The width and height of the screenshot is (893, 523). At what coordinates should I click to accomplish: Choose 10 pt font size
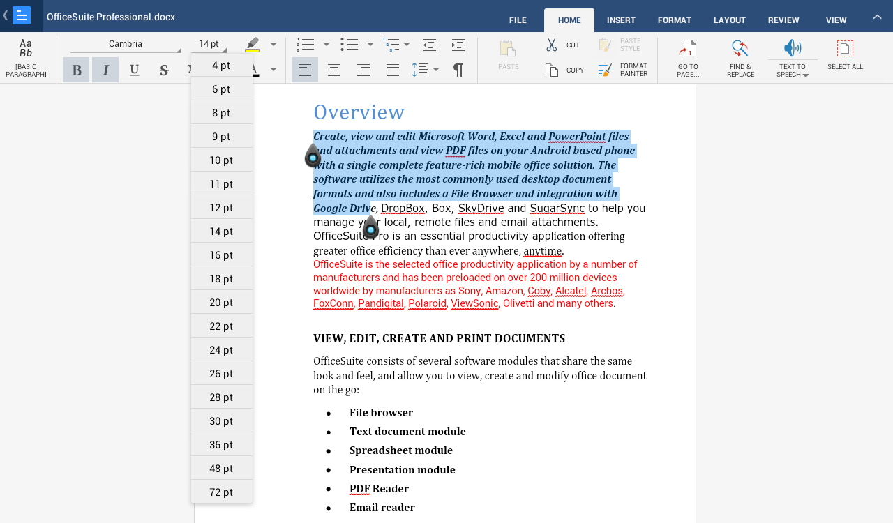click(x=222, y=160)
